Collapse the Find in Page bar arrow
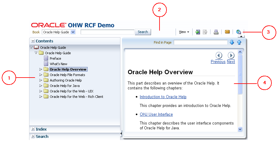The height and width of the screenshot is (143, 279). [241, 36]
